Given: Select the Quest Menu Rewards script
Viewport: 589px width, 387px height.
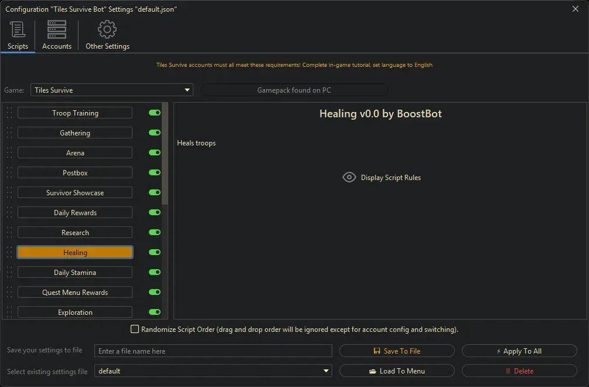Looking at the screenshot, I should pos(75,293).
